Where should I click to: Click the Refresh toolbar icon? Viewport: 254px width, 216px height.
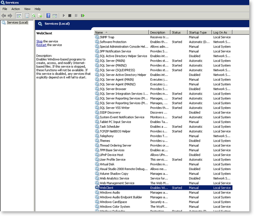tap(34, 16)
